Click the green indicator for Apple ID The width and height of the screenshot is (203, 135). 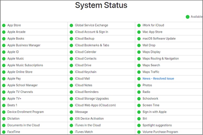[4, 52]
